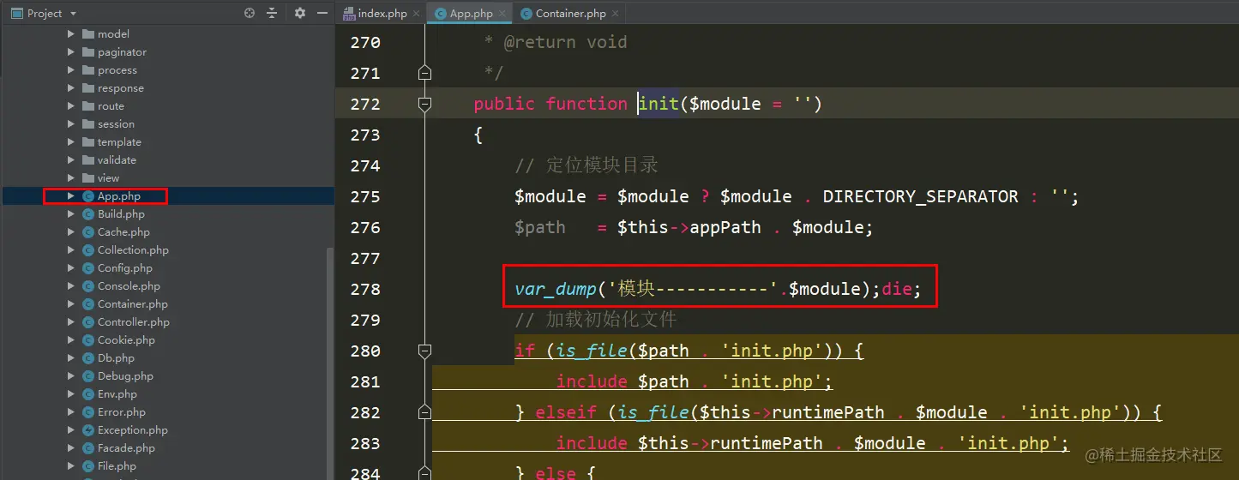Select Cookie.php in the project tree
This screenshot has height=480, width=1239.
[126, 340]
